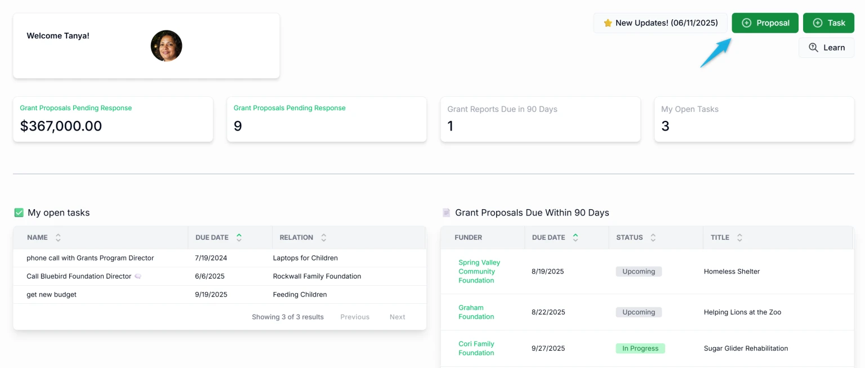Sort grant proposals by Due Date column

pos(575,237)
